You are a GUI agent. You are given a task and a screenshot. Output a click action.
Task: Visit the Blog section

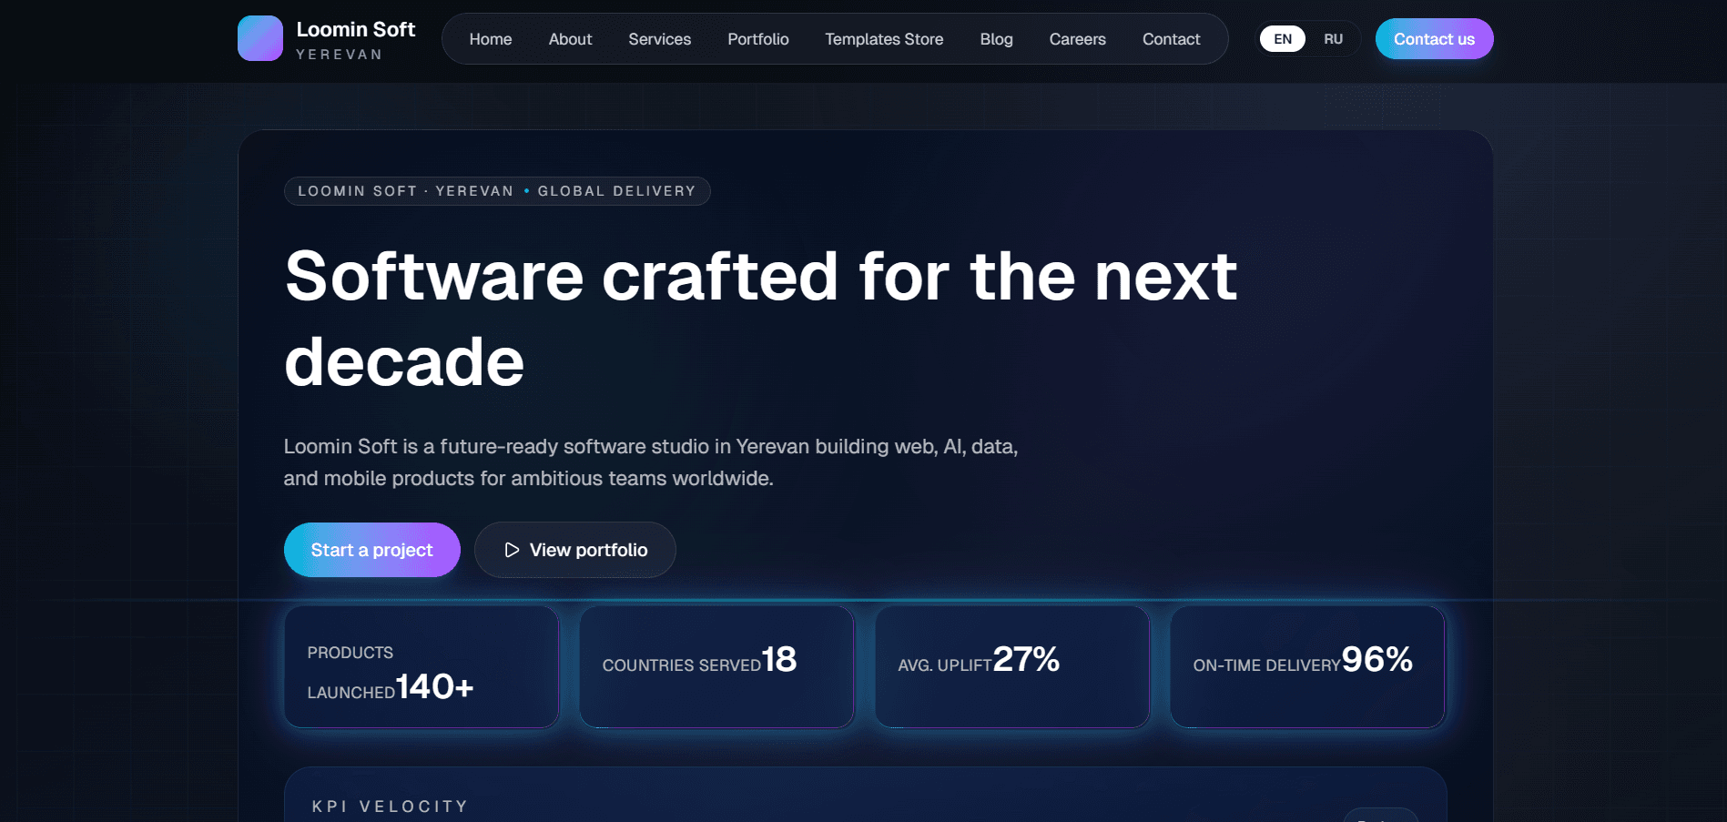click(996, 39)
